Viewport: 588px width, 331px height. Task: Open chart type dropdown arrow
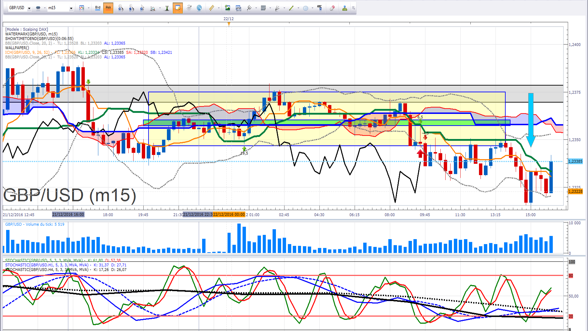click(89, 8)
